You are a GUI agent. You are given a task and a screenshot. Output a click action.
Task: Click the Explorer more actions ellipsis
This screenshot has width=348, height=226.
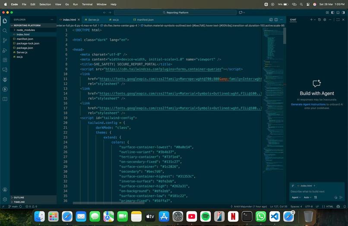pyautogui.click(x=52, y=20)
